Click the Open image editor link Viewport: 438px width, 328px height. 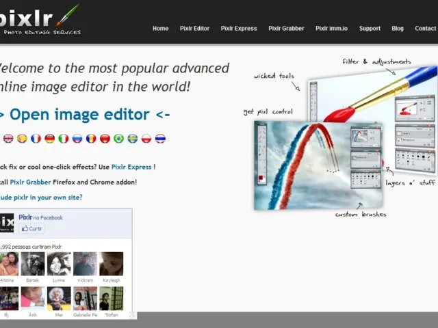85,114
